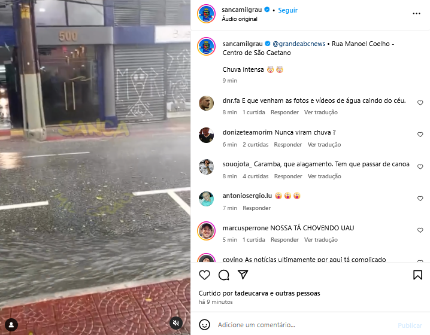The image size is (430, 335).
Task: Open marcusperrone's profile picture
Action: click(x=206, y=231)
